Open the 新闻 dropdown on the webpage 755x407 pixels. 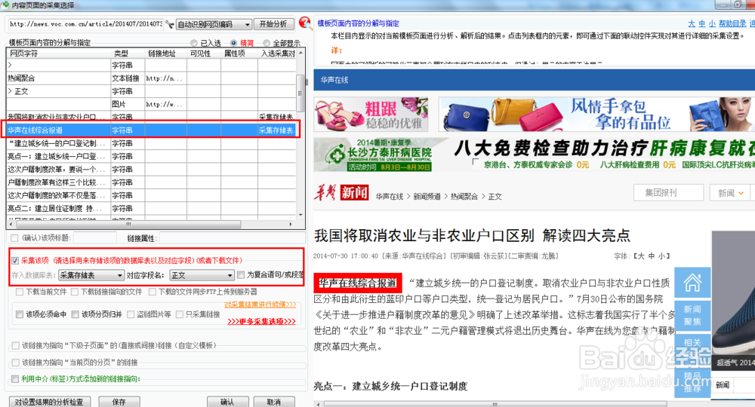tap(731, 193)
